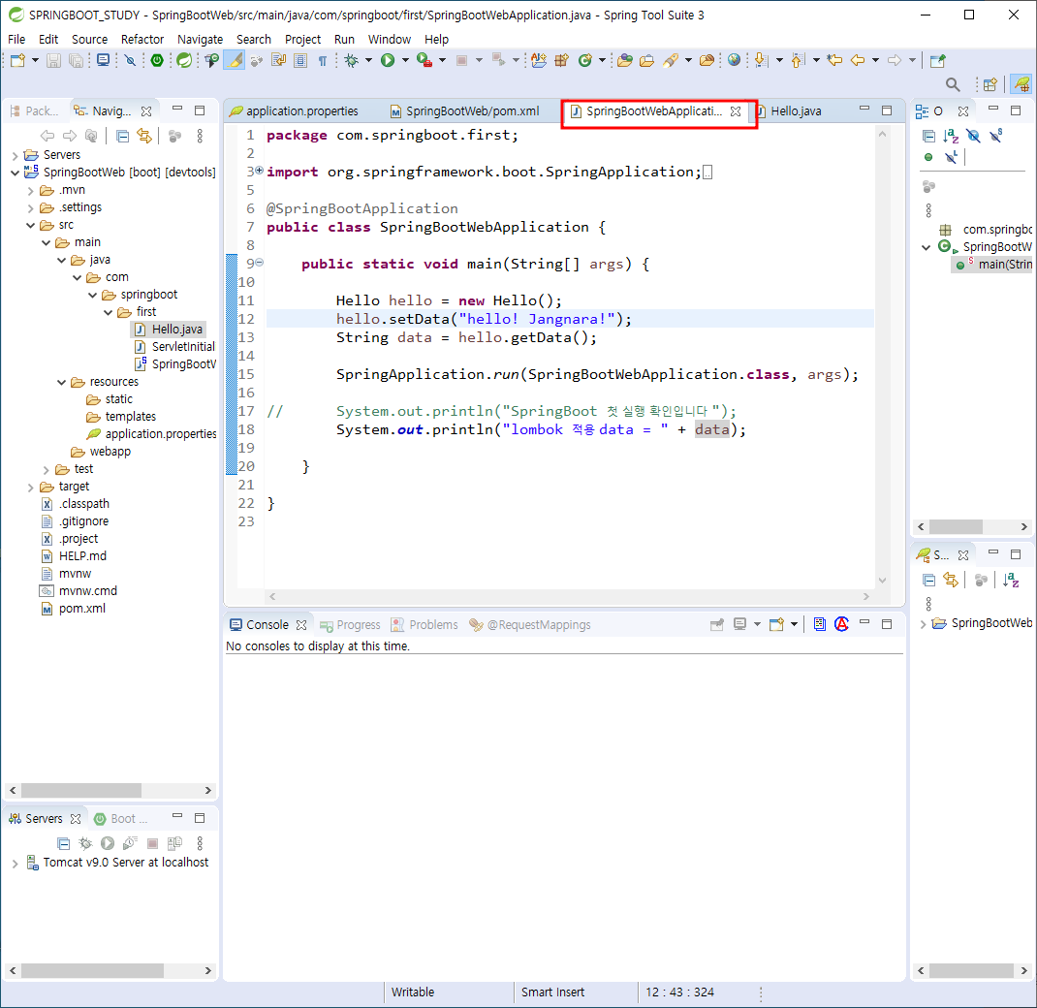This screenshot has height=1008, width=1037.
Task: Expand the Servers folder in Navigator
Action: pyautogui.click(x=16, y=155)
